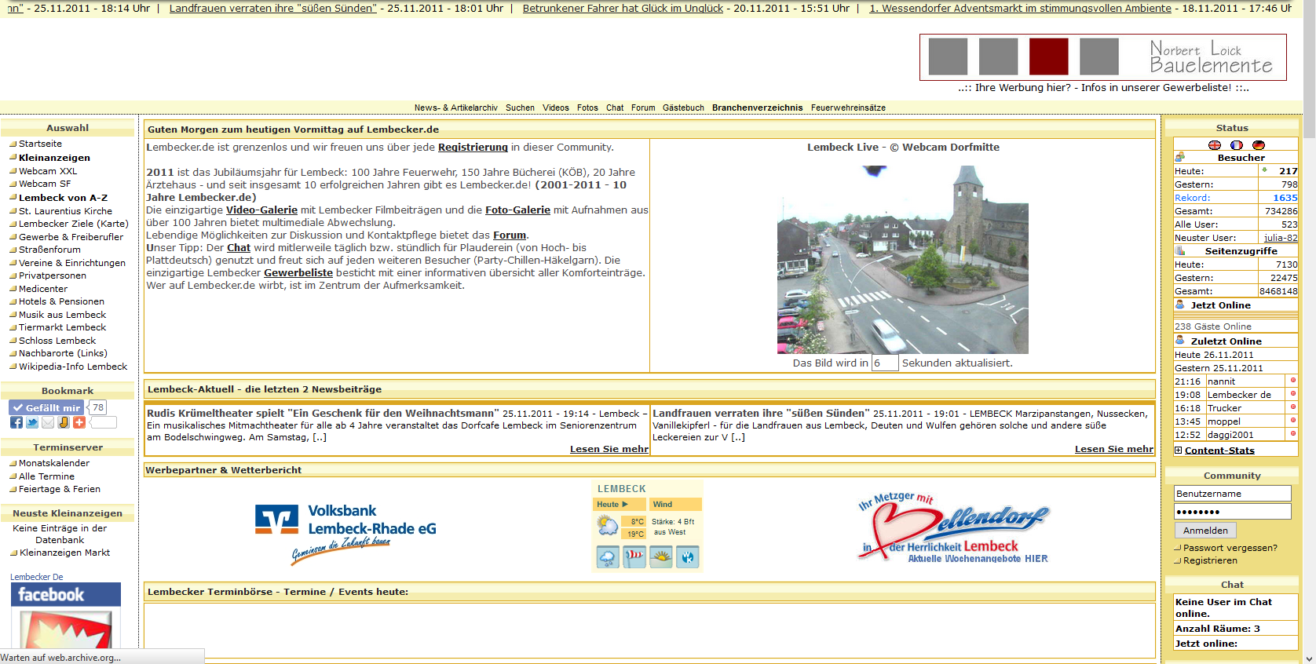Open the Feuerwehreinsätze menu item
This screenshot has height=664, width=1316.
[848, 108]
